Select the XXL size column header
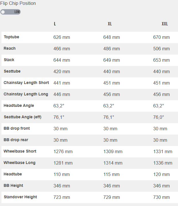 pyautogui.click(x=165, y=24)
